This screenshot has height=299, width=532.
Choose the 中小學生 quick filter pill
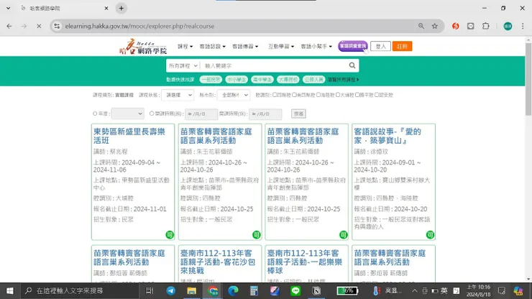pyautogui.click(x=237, y=79)
